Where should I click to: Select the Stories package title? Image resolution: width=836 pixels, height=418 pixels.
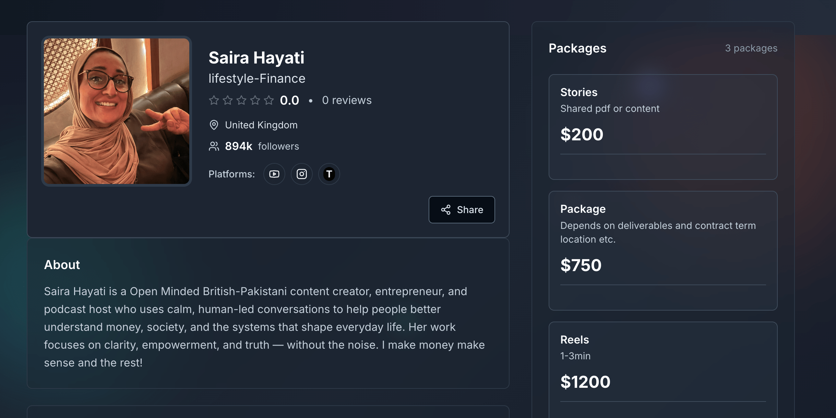click(578, 92)
